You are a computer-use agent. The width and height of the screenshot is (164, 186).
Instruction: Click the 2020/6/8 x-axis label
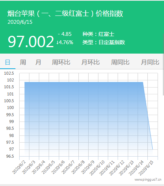[78, 168]
